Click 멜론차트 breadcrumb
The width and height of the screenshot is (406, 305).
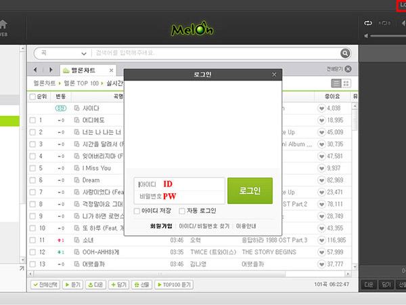point(44,83)
